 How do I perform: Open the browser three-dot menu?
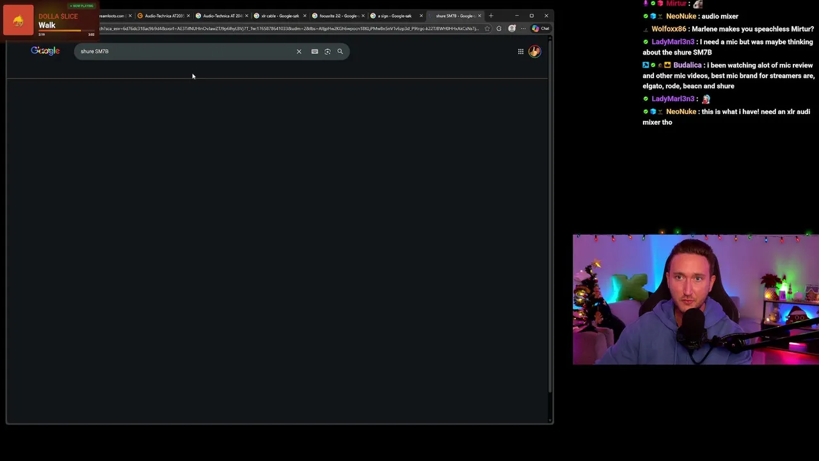pos(523,28)
